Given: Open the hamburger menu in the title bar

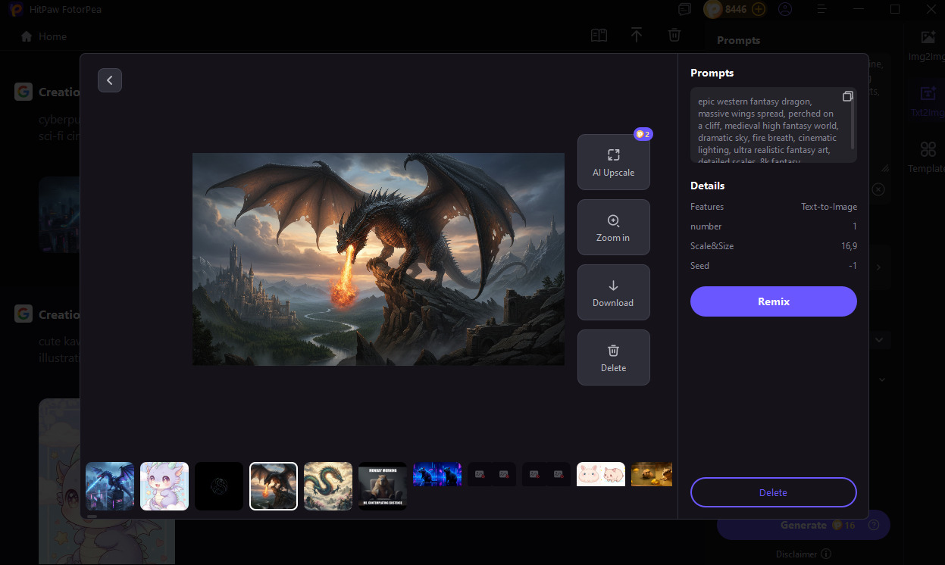Looking at the screenshot, I should 821,9.
